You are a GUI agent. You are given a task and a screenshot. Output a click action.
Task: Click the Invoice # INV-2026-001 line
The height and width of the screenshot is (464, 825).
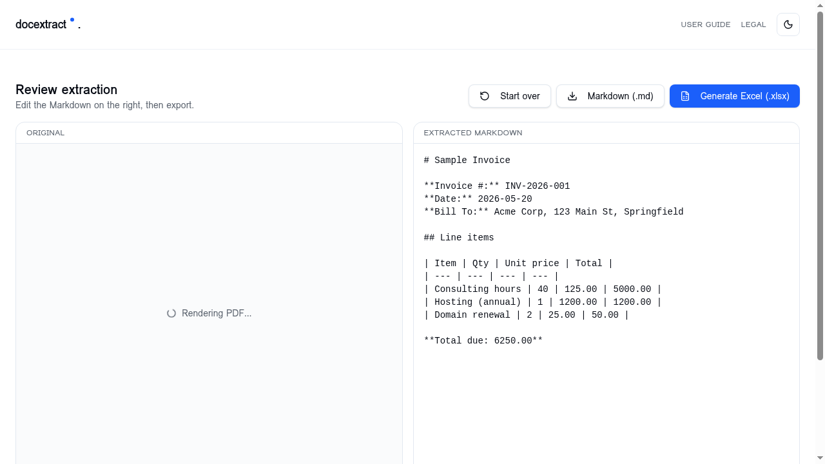pos(497,186)
